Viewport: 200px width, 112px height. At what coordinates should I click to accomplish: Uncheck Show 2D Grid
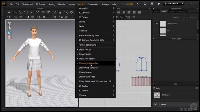96,54
